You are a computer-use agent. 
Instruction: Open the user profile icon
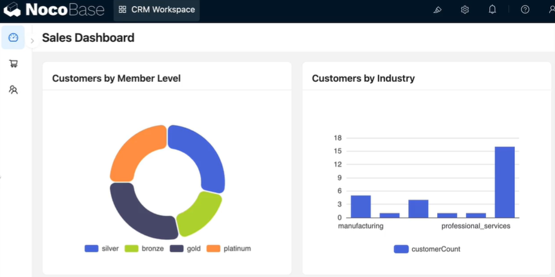[551, 10]
